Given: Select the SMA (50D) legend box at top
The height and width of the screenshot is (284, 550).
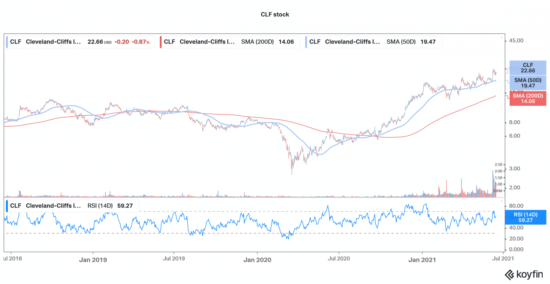Looking at the screenshot, I should tap(374, 42).
